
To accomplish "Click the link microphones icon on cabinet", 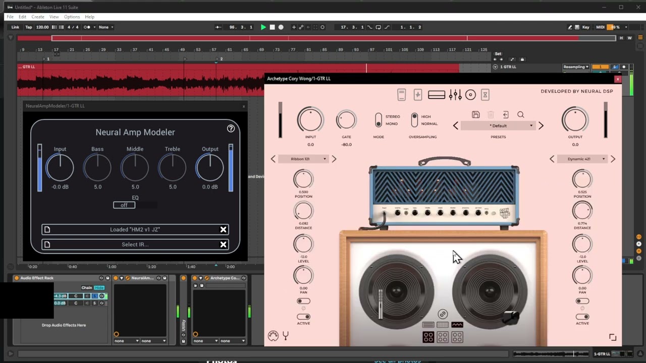I will point(443,314).
